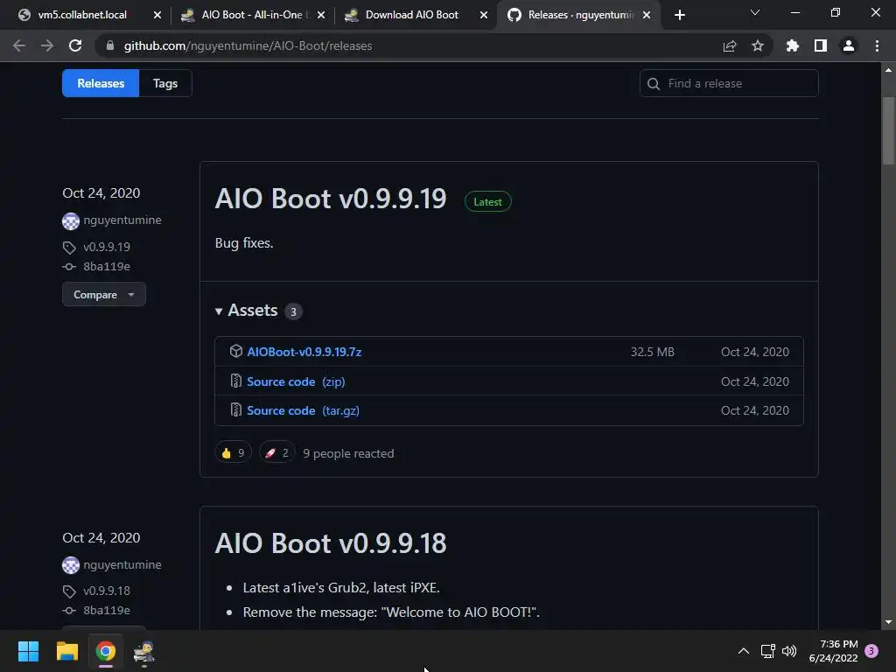View the site lock security info
Viewport: 896px width, 672px height.
click(x=110, y=45)
